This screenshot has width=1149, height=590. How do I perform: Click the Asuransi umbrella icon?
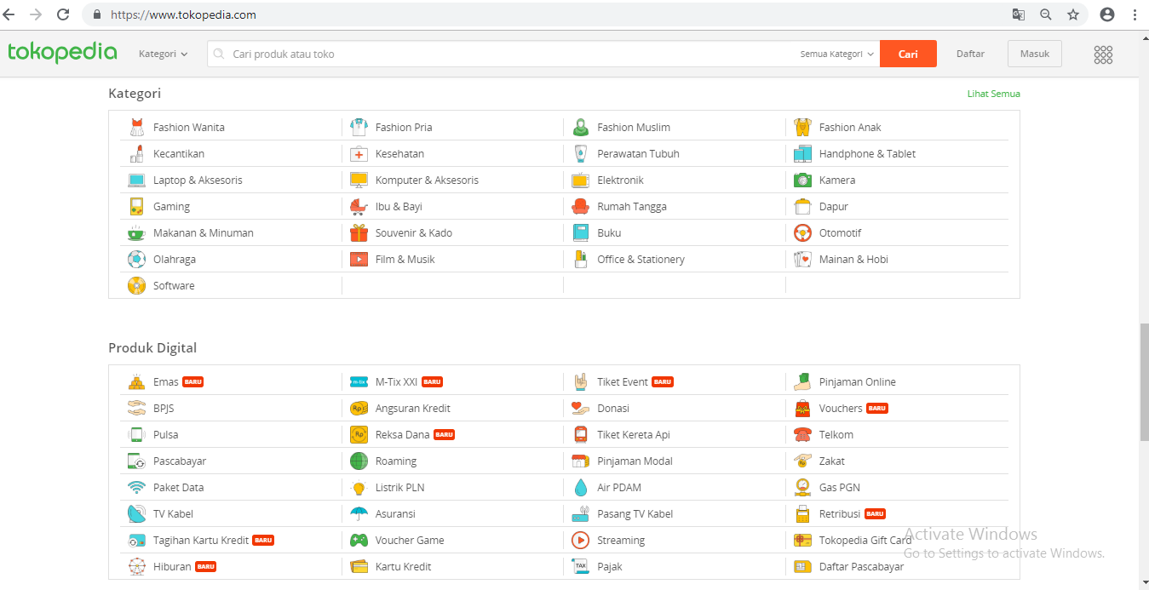coord(359,514)
